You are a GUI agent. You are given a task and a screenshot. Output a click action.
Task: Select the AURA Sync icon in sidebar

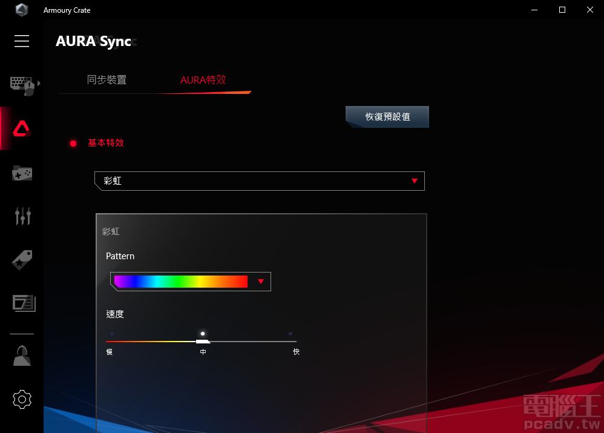tap(22, 128)
